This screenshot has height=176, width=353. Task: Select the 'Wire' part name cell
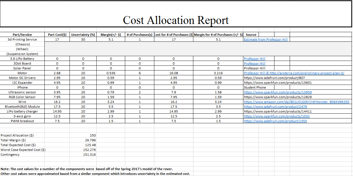tap(22, 102)
